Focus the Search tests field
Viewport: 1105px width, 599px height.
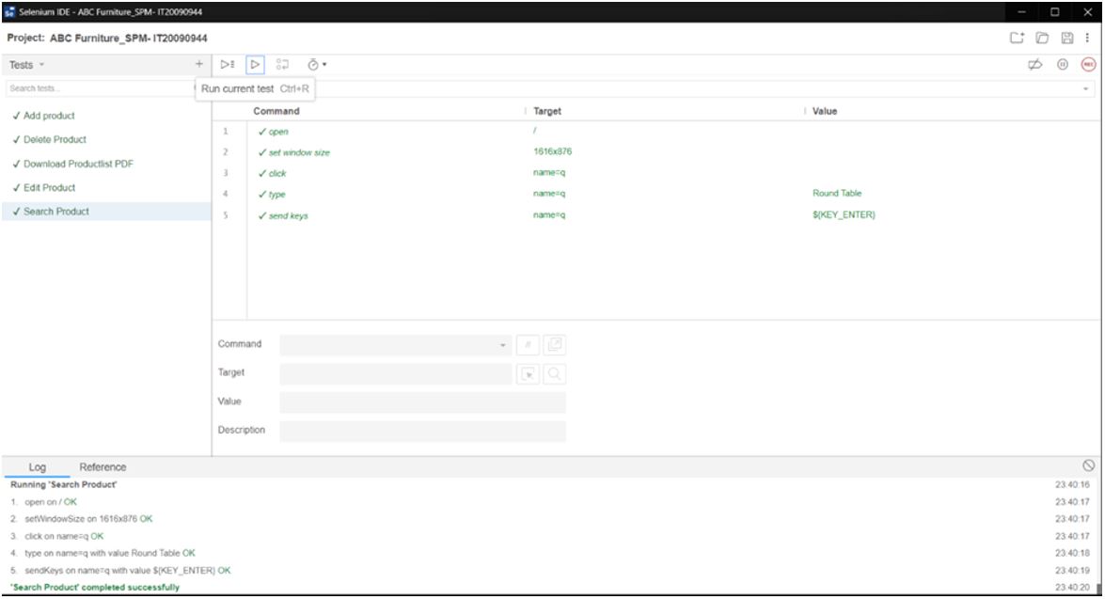coord(99,88)
